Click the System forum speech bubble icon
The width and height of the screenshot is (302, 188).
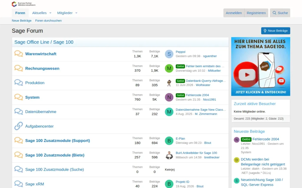(x=19, y=97)
